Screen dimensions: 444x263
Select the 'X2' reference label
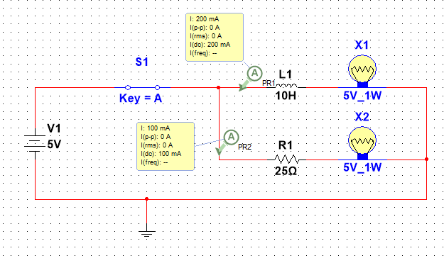tap(362, 117)
